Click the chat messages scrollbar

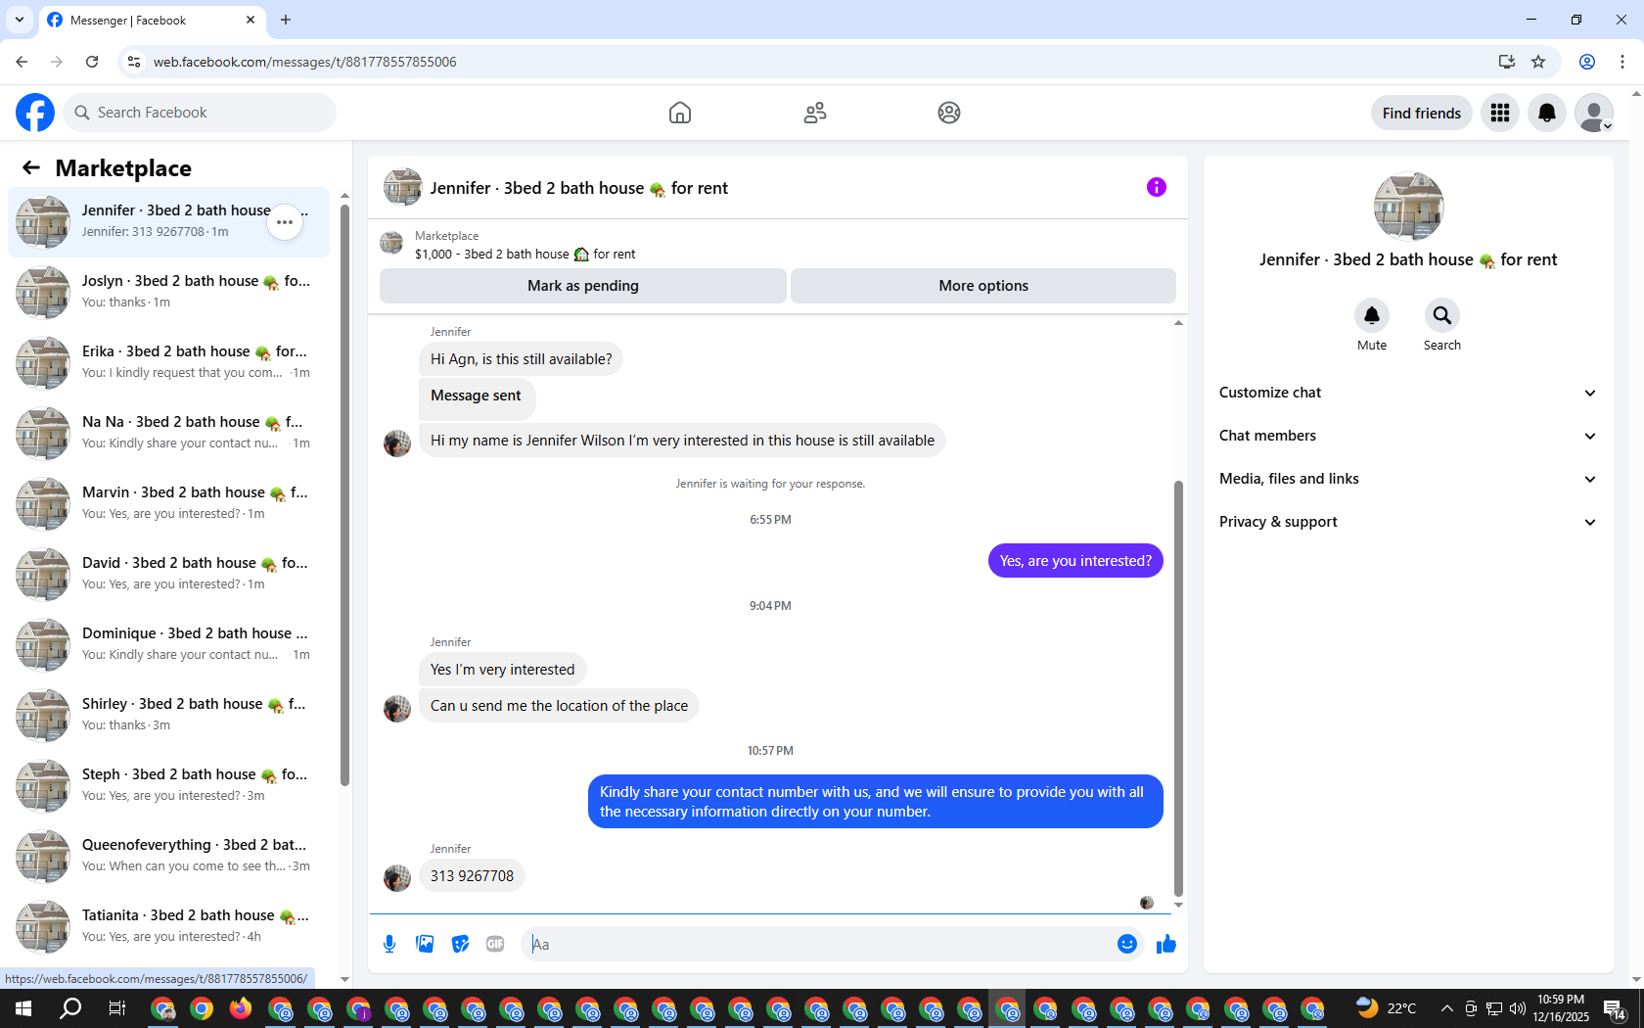pos(1178,688)
